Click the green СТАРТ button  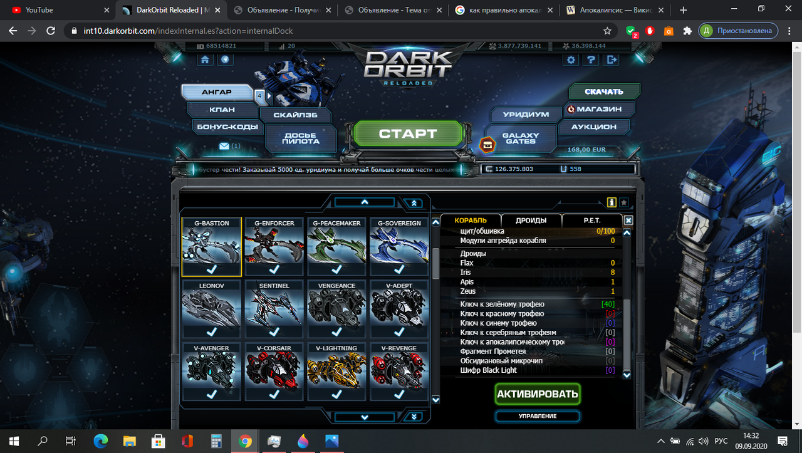(408, 133)
